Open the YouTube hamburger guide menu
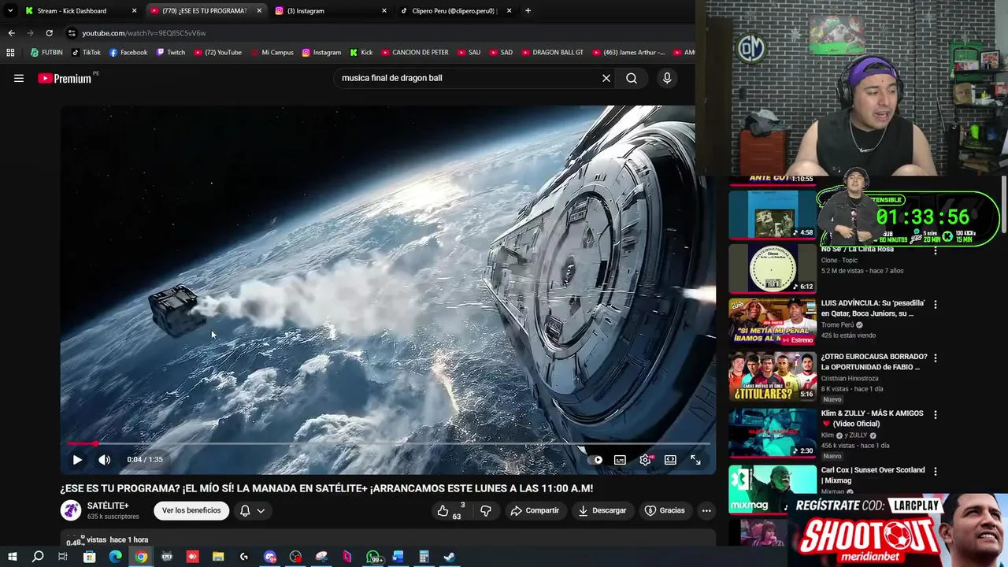The height and width of the screenshot is (567, 1008). click(19, 78)
